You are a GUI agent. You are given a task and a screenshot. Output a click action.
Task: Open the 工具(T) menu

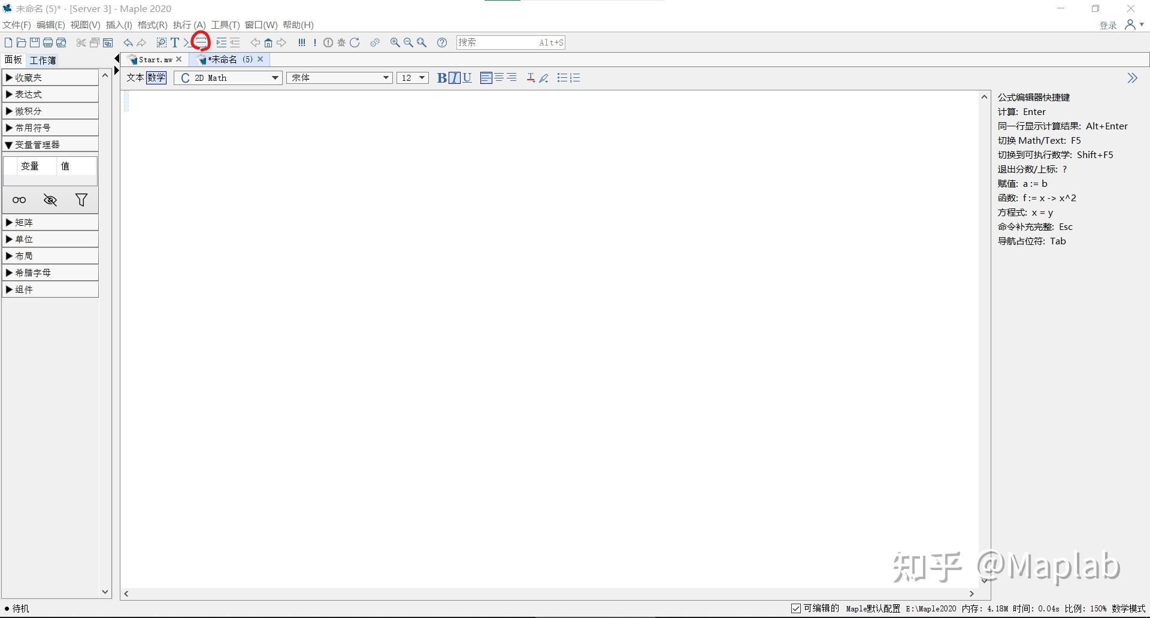[x=225, y=25]
